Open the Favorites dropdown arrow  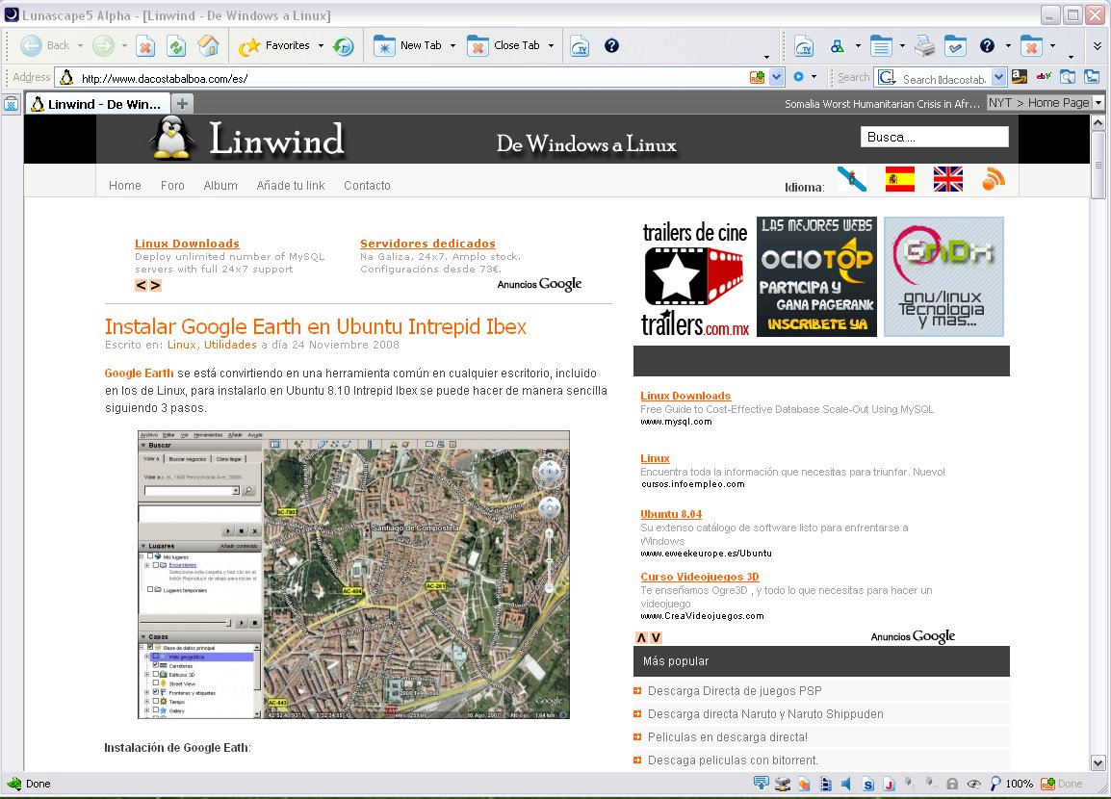321,46
